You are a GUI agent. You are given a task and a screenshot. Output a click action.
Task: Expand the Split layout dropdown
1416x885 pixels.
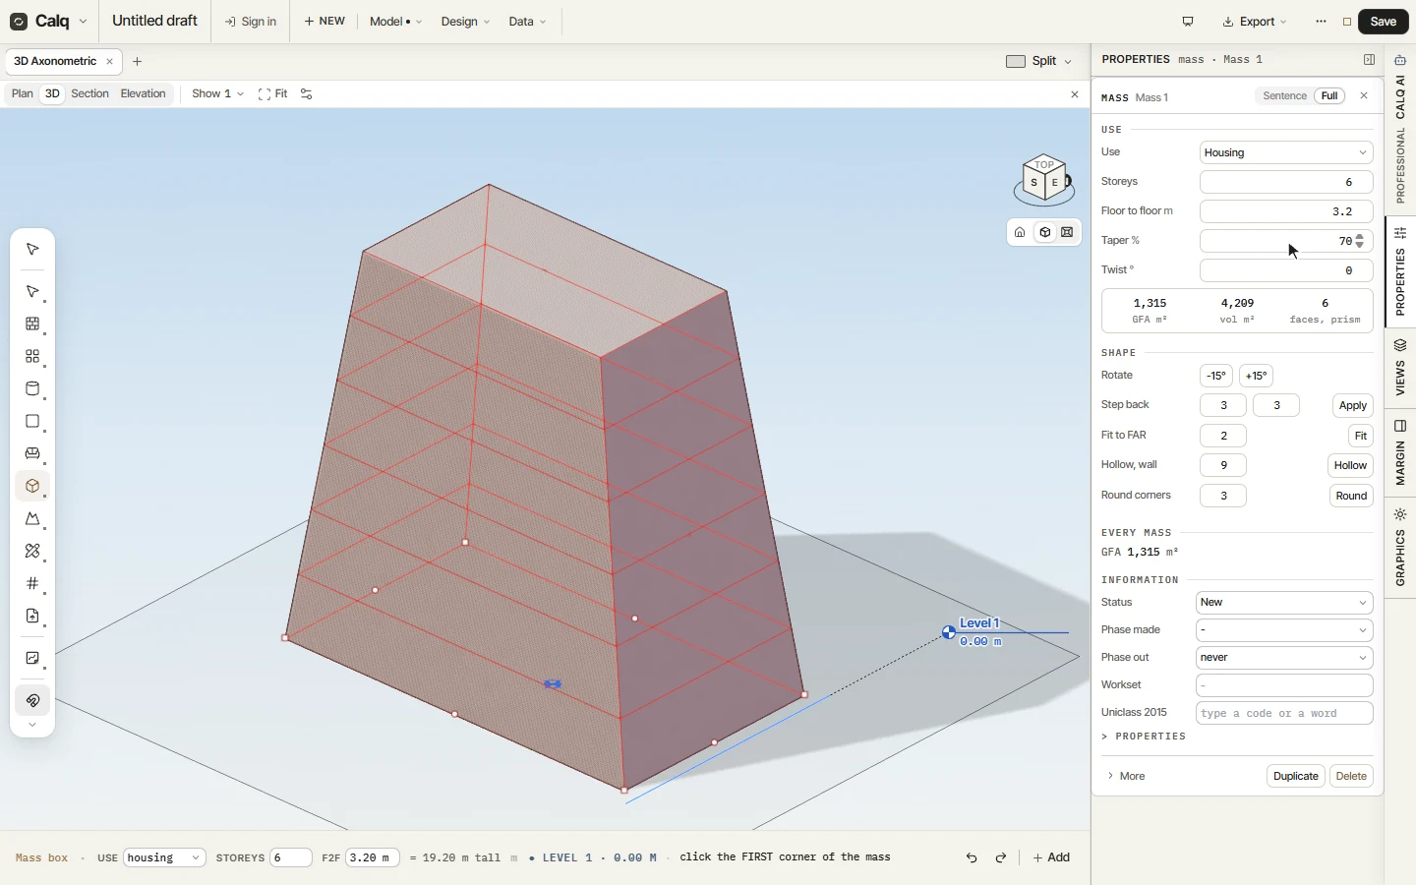(x=1039, y=62)
